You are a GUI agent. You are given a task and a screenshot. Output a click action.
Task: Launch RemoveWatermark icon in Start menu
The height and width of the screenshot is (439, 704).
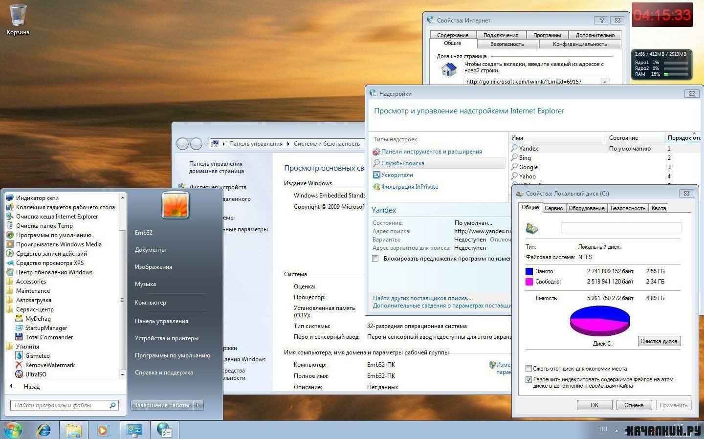coord(19,365)
